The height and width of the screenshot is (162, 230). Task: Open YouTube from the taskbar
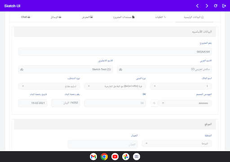pyautogui.click(x=115, y=157)
